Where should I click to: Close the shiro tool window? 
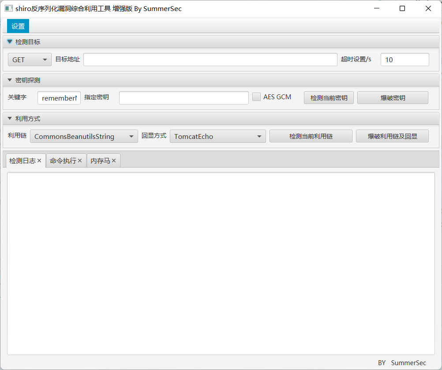428,8
